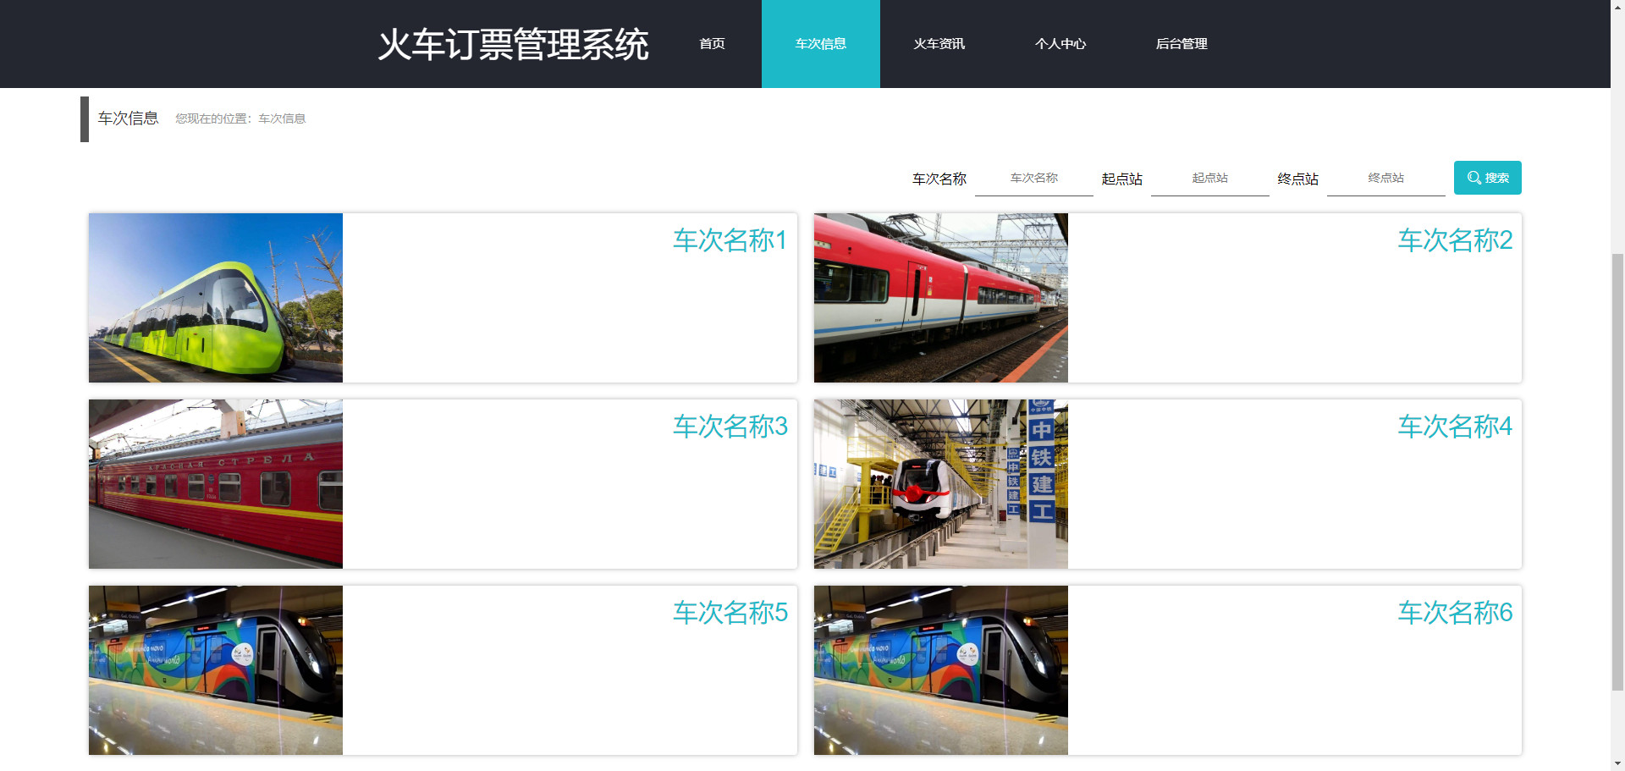Focus the 终点站 input field
This screenshot has height=771, width=1625.
pyautogui.click(x=1385, y=179)
